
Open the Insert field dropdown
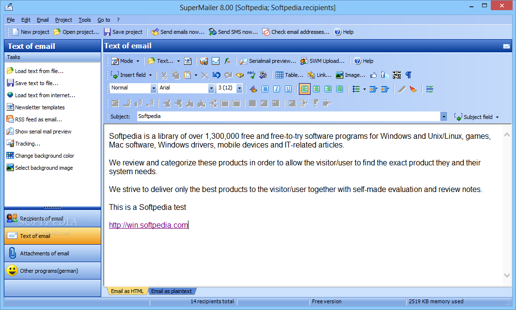131,75
